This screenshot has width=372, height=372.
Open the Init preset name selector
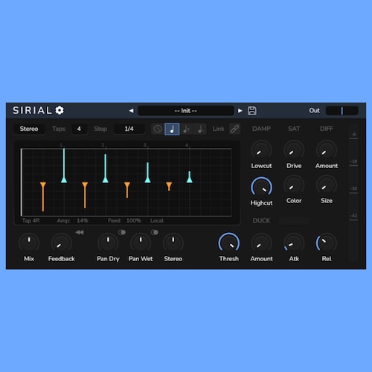click(x=186, y=111)
